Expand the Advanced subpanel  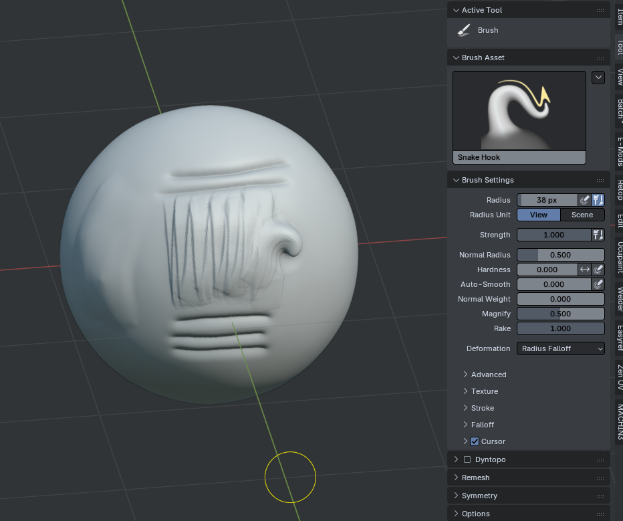[x=465, y=375]
